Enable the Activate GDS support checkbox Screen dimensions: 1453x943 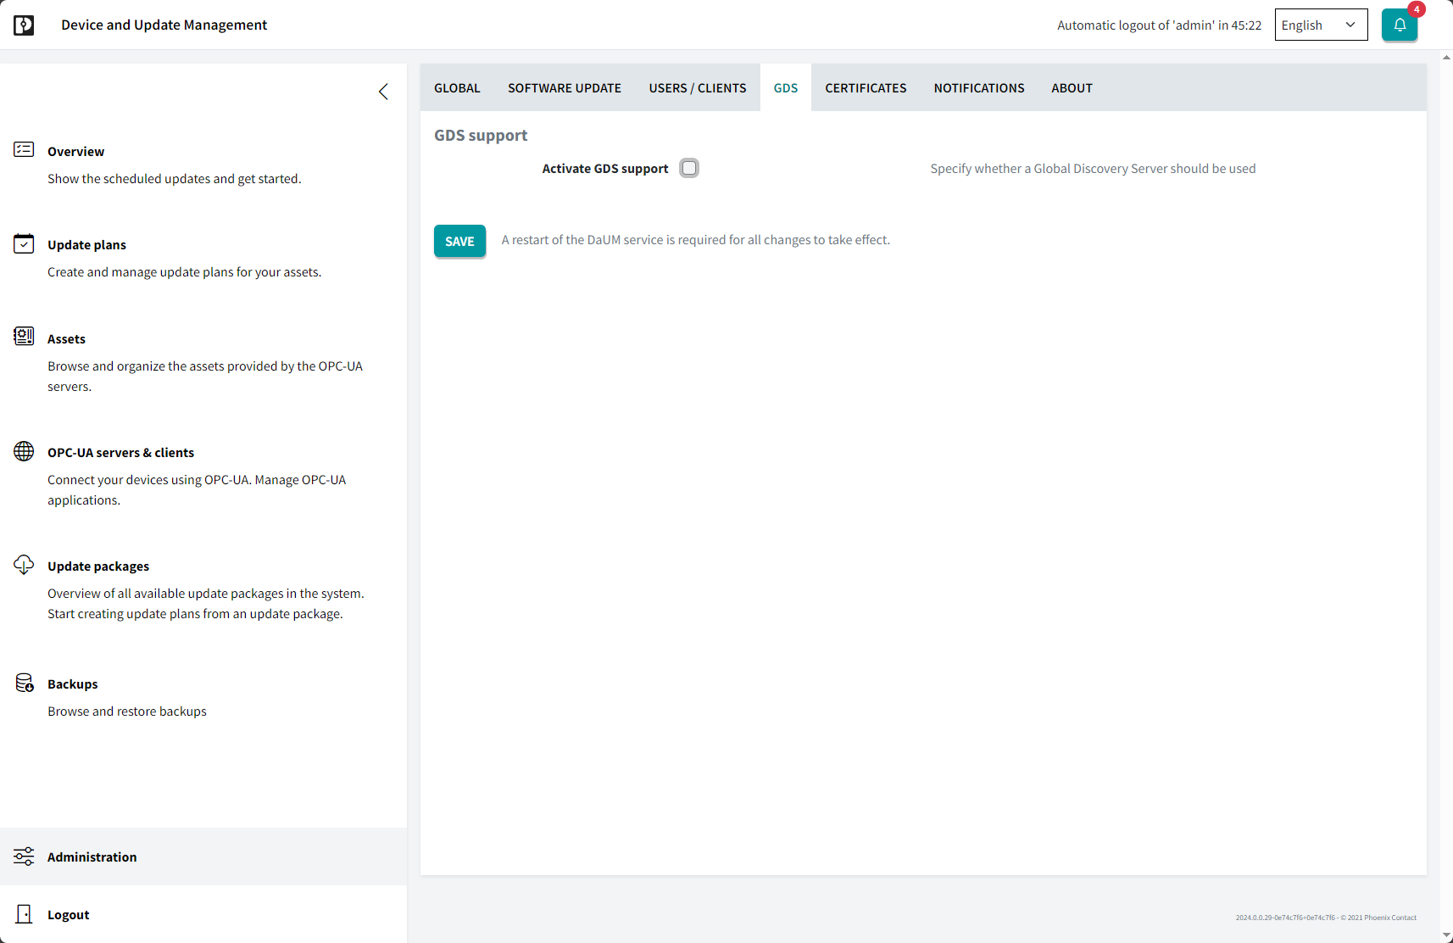coord(689,168)
